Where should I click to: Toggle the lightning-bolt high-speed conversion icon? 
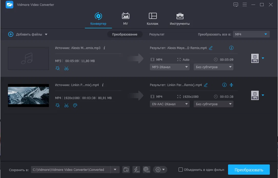(x=136, y=170)
